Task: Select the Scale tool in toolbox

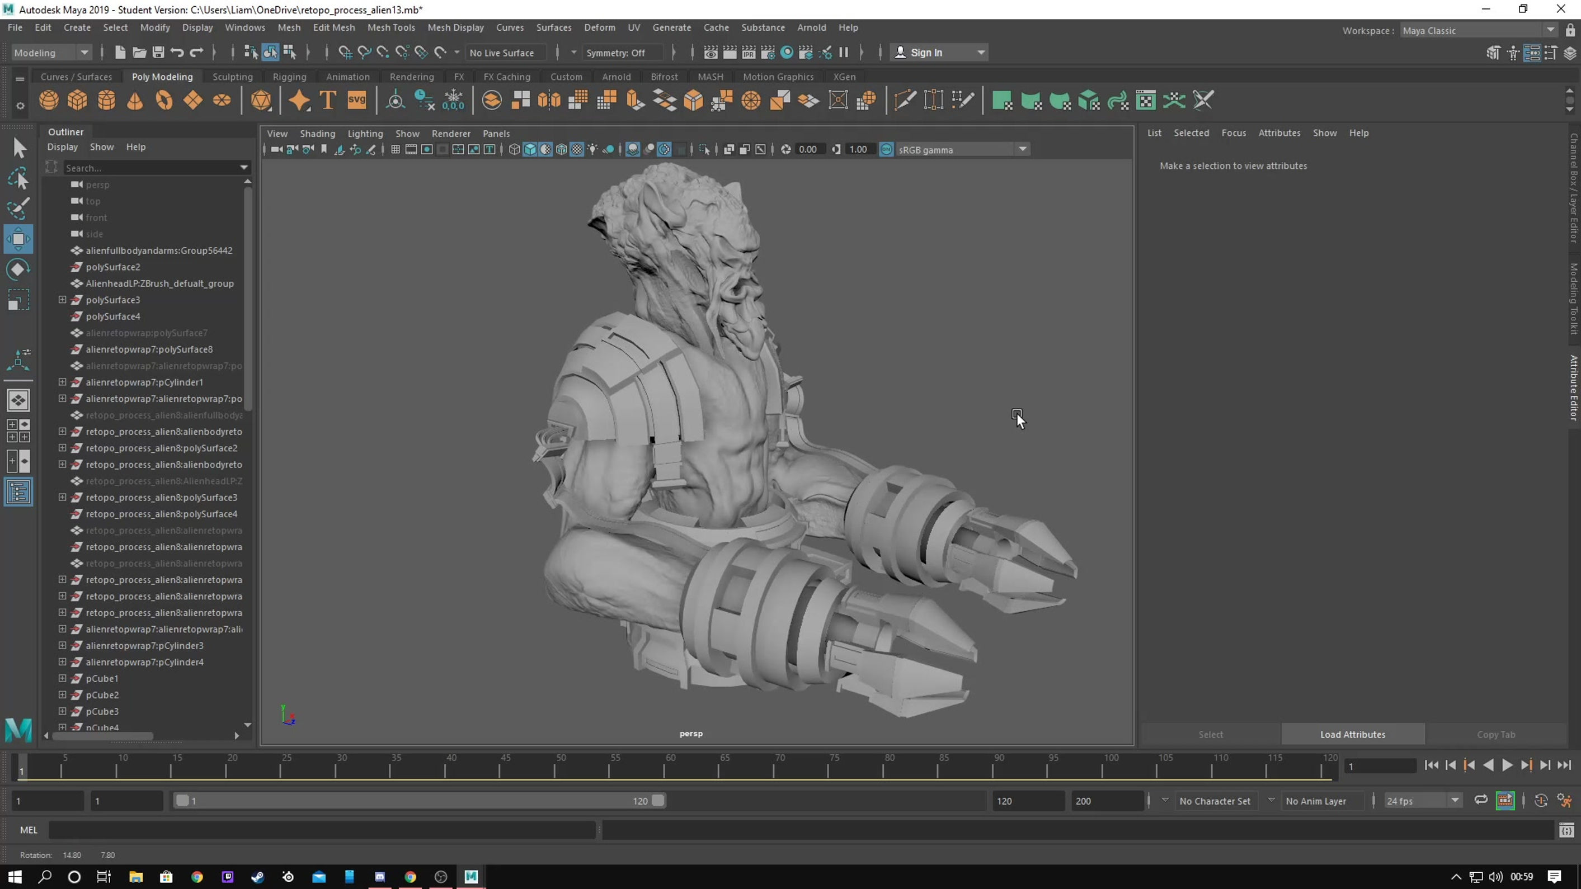Action: point(18,300)
